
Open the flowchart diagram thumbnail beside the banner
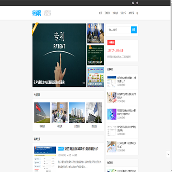(x=96, y=77)
